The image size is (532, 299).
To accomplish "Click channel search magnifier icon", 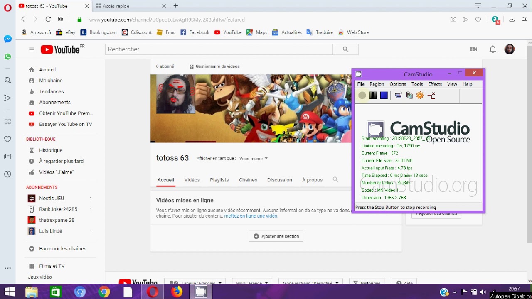I will pos(335,180).
